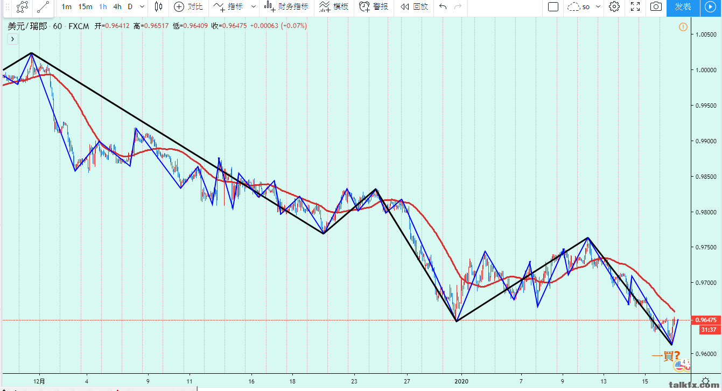
Task: Grab the floating drawing toolbar handle
Action: click(x=7, y=7)
